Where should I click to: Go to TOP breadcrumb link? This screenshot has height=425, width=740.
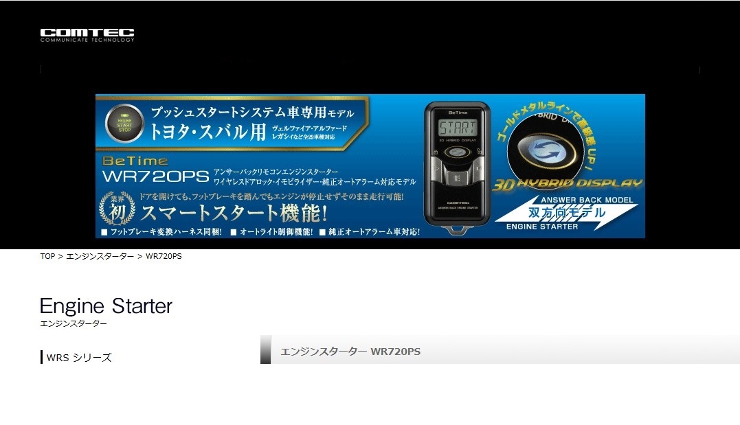47,256
